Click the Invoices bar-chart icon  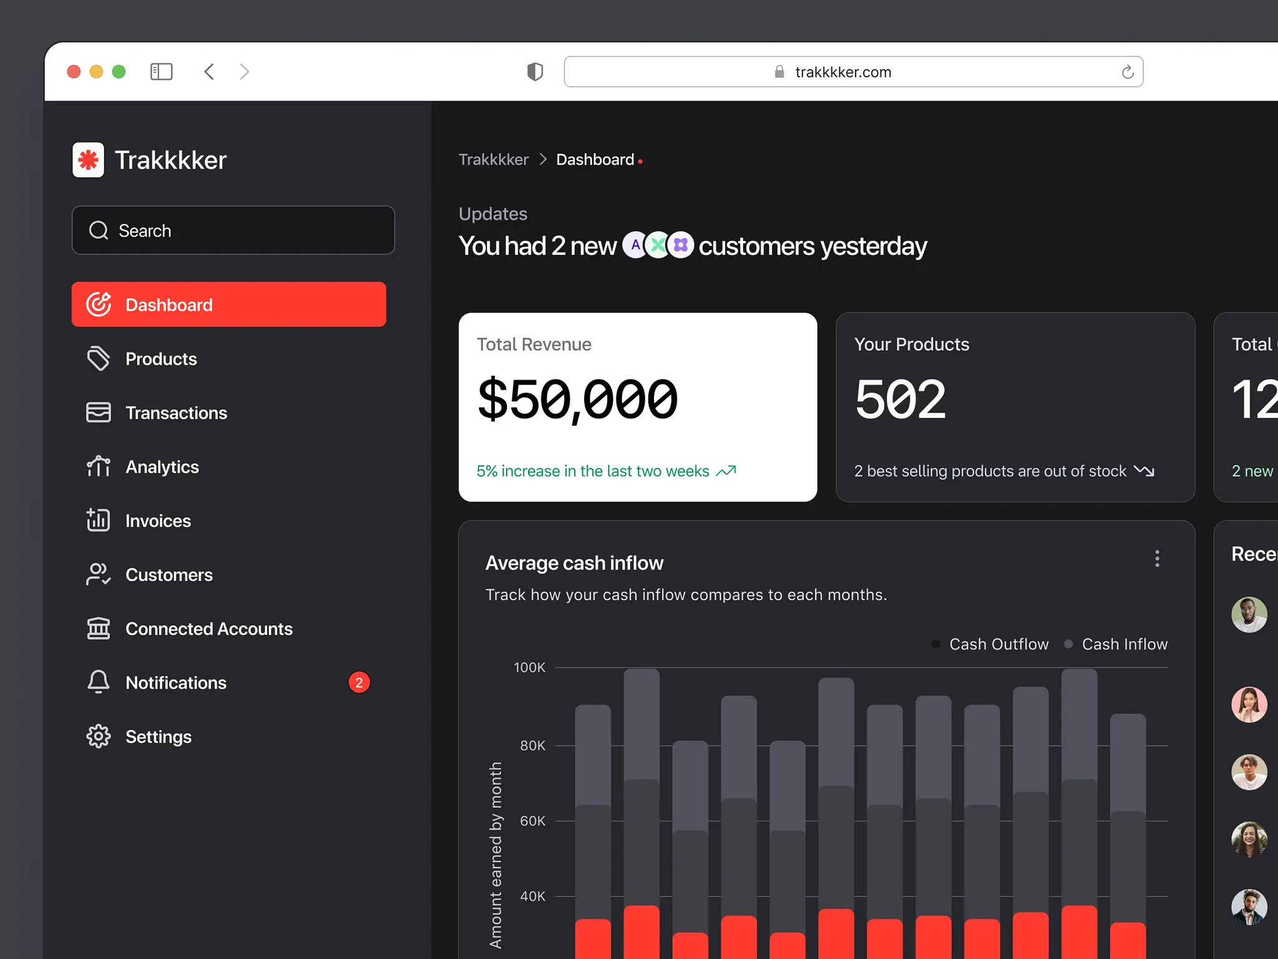[99, 521]
